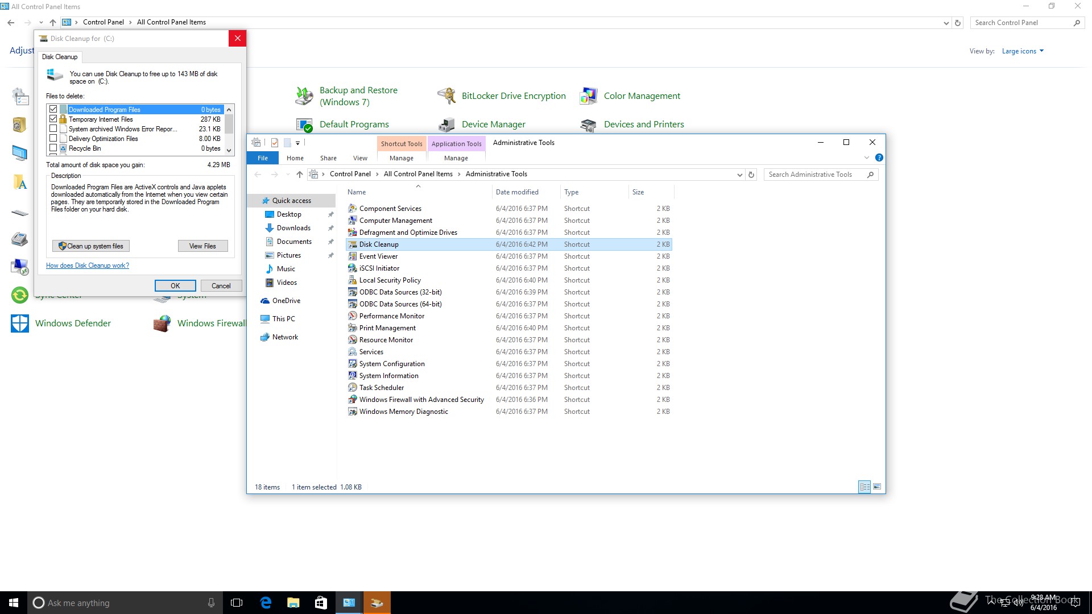This screenshot has width=1092, height=614.
Task: Open Microsoft Edge from the taskbar
Action: (266, 603)
